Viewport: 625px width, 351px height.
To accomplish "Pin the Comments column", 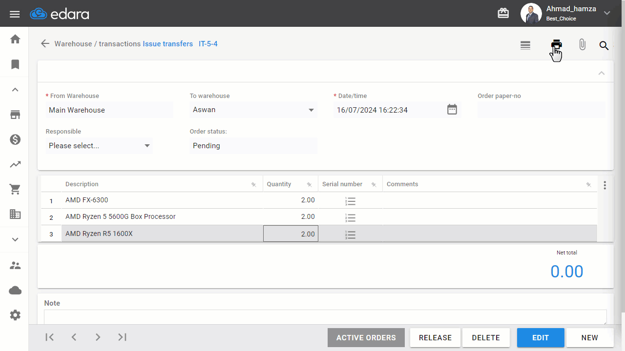I will tap(588, 184).
